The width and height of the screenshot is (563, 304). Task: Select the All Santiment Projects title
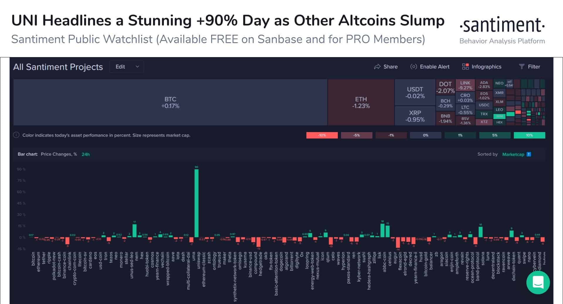click(x=58, y=67)
